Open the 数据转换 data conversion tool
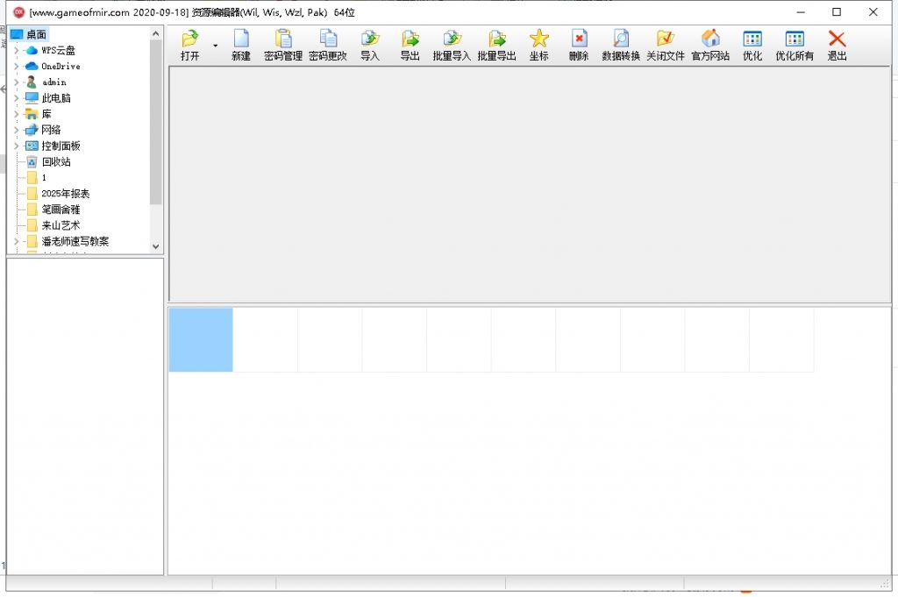The width and height of the screenshot is (898, 597). [x=621, y=39]
